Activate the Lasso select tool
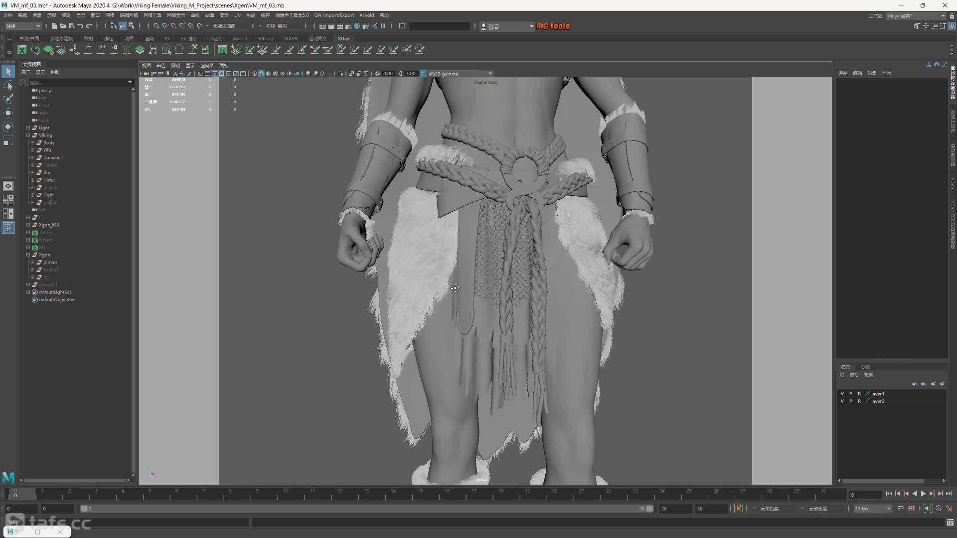This screenshot has height=538, width=957. pyautogui.click(x=8, y=86)
